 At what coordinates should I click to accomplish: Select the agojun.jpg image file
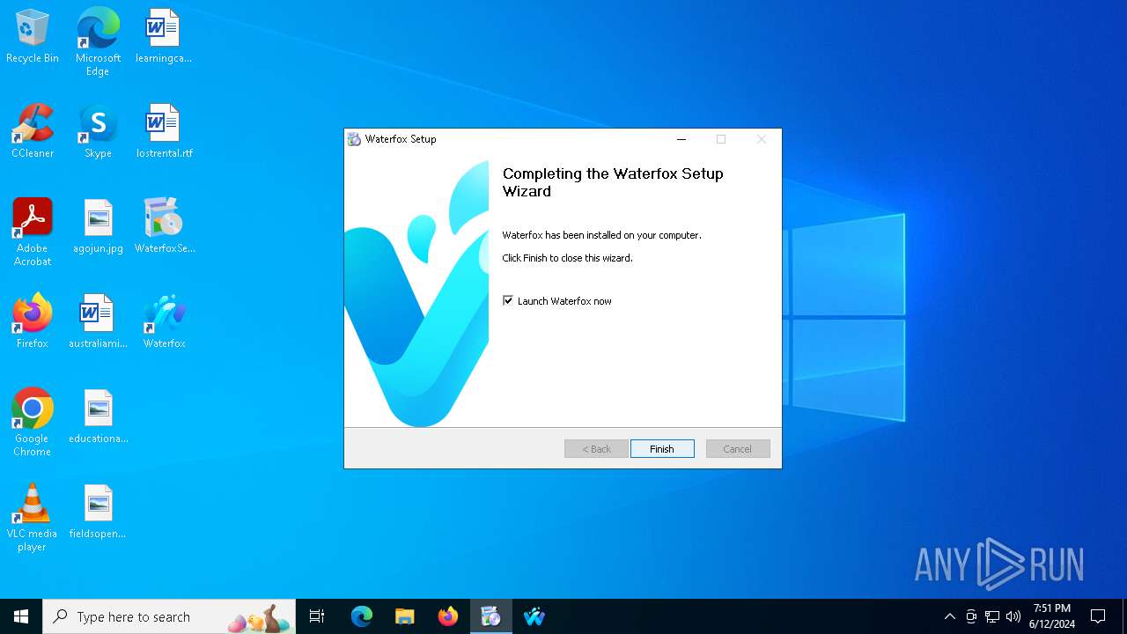[x=98, y=226]
